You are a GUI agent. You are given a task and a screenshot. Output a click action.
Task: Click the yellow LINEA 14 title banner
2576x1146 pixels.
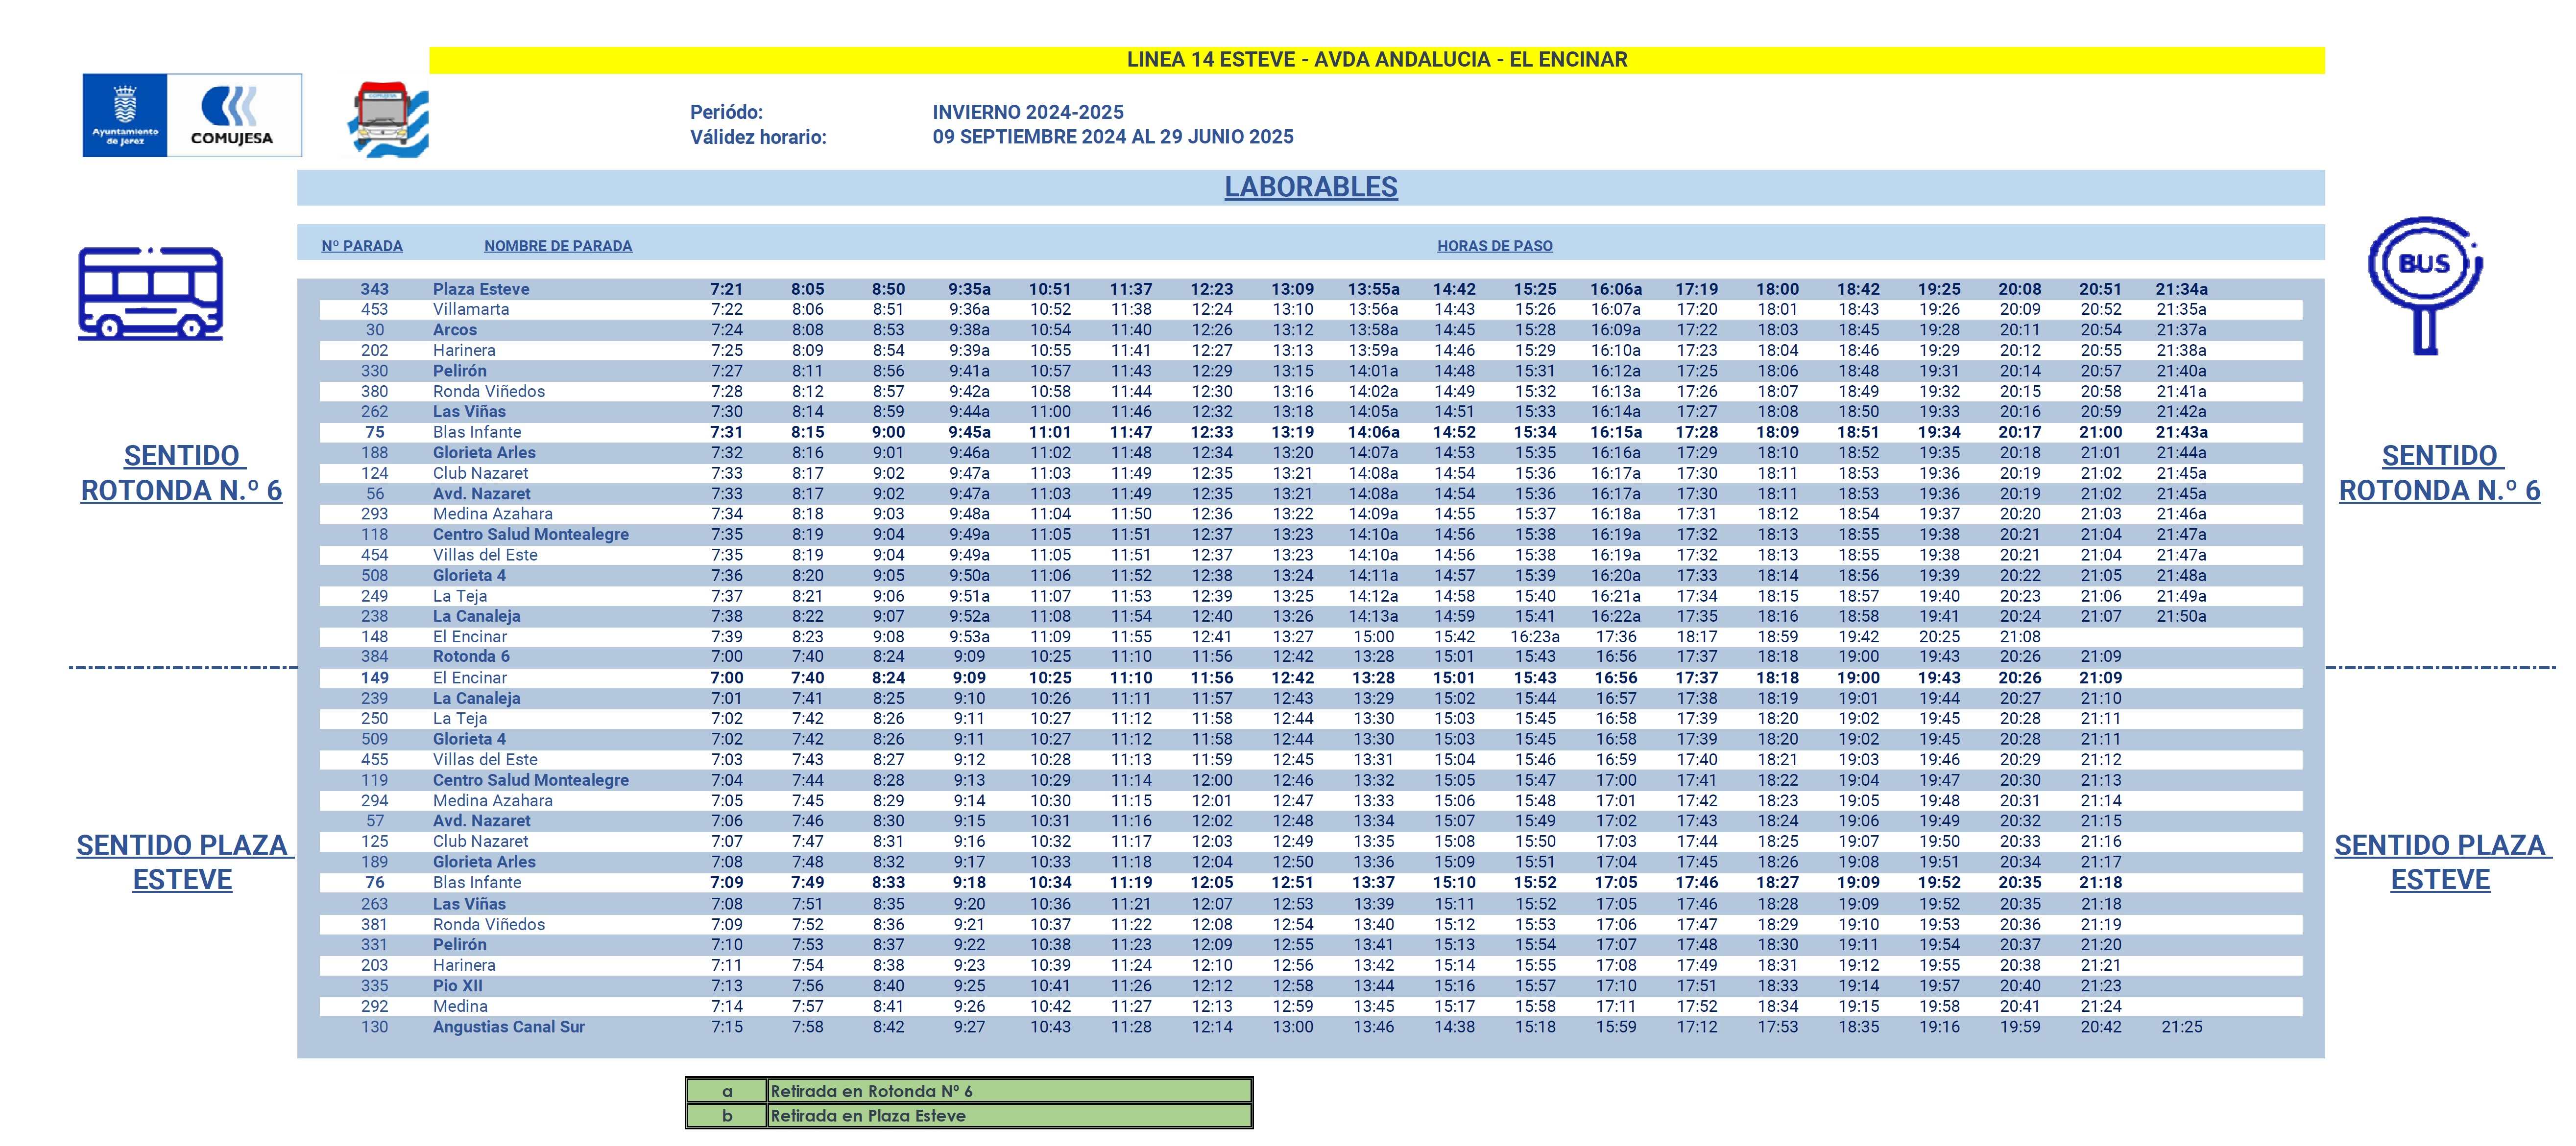[1376, 60]
